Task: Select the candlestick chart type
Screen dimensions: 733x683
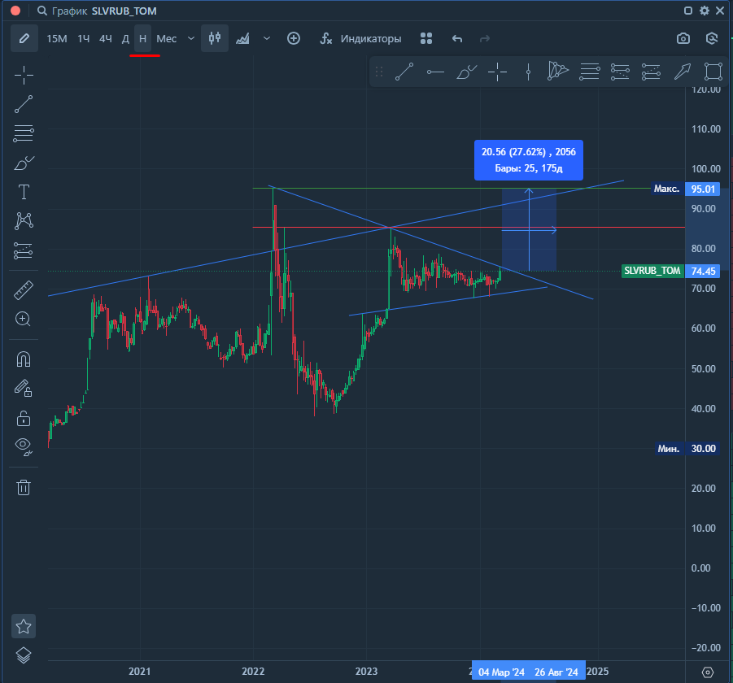Action: click(215, 38)
